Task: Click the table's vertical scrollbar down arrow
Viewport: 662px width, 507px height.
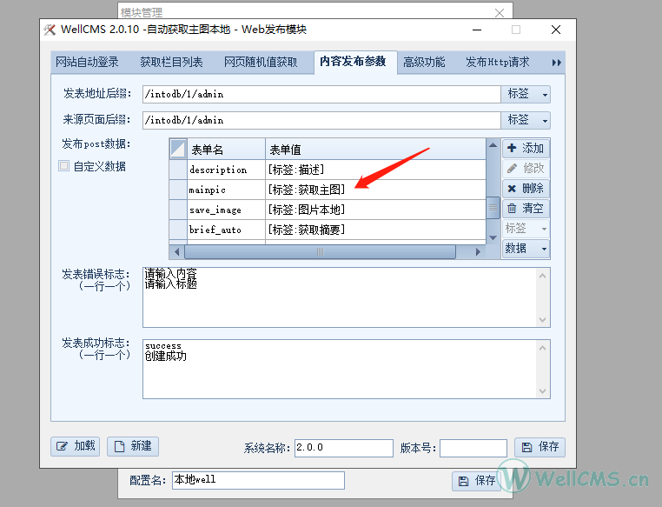Action: [x=493, y=237]
